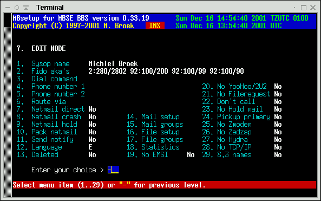Click the UTC time 13:54:40 line
Screen dimensions: 321x201
228,25
